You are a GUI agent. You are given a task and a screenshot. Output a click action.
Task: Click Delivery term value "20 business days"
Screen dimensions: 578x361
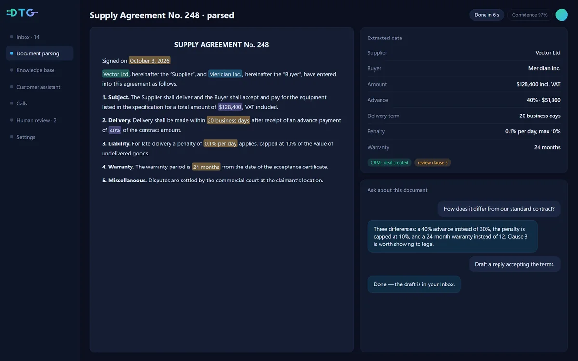click(x=540, y=116)
